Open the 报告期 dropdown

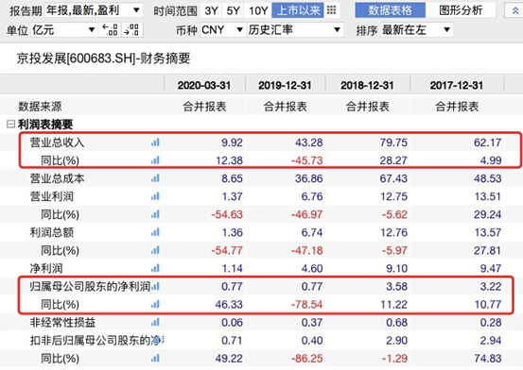tap(94, 10)
